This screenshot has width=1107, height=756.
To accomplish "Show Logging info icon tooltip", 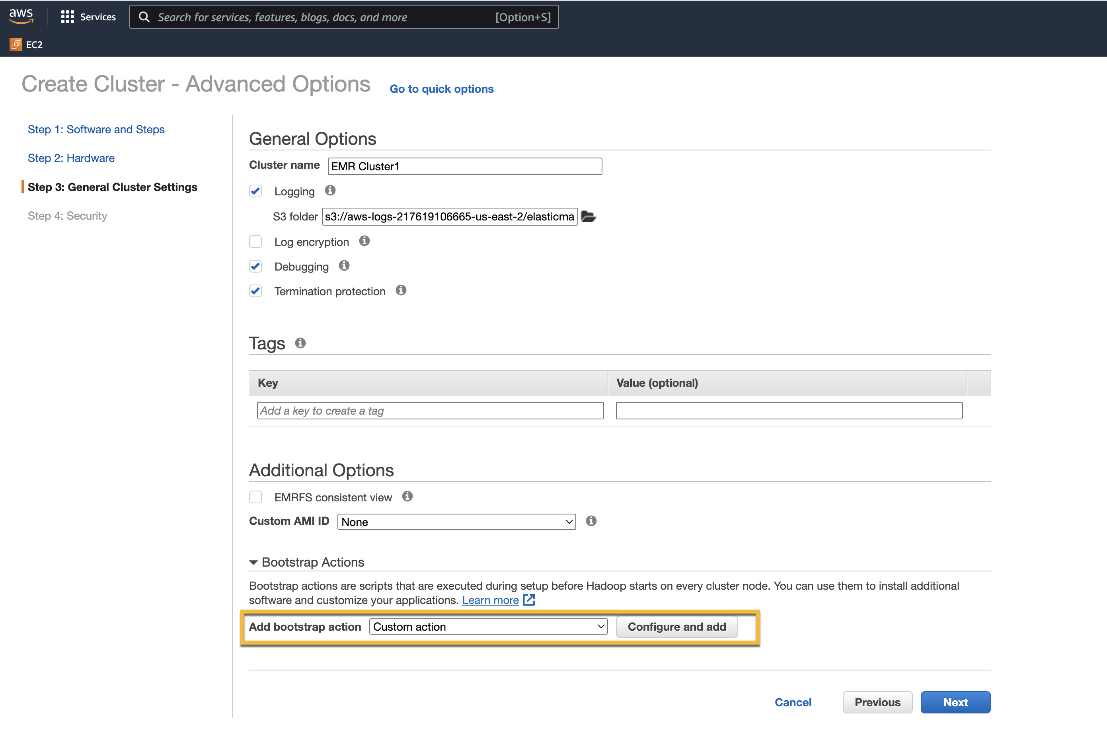I will pyautogui.click(x=330, y=191).
